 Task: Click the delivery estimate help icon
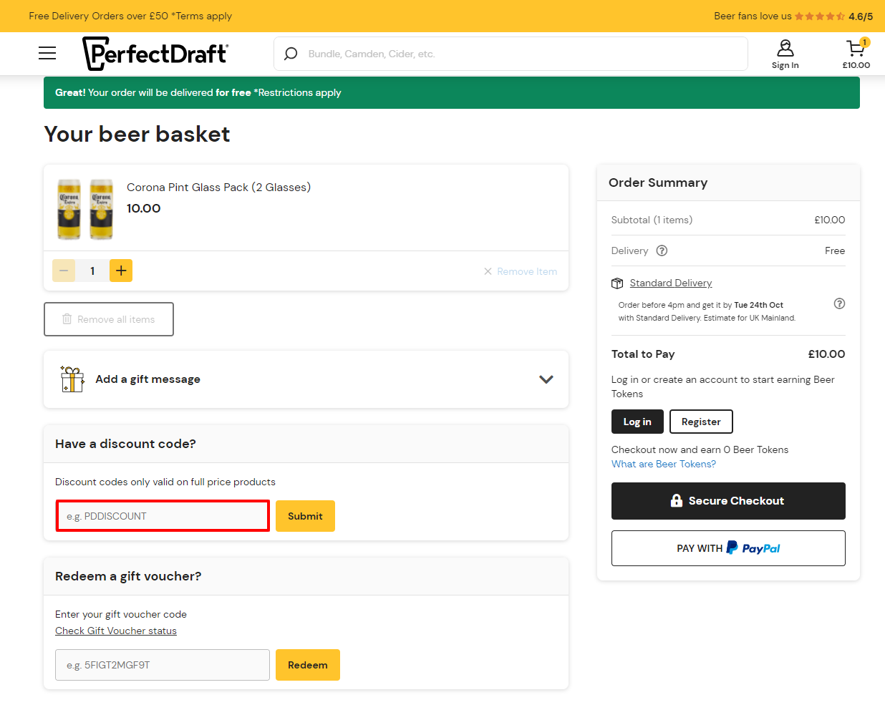[x=838, y=303]
